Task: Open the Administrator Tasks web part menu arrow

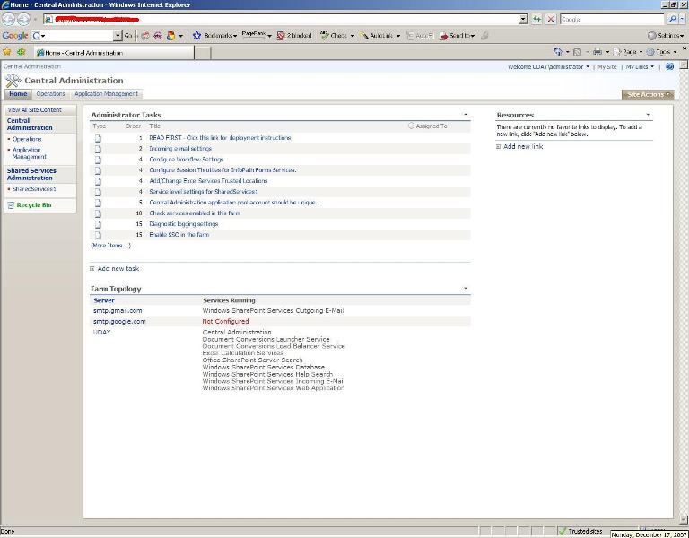Action: click(x=466, y=115)
